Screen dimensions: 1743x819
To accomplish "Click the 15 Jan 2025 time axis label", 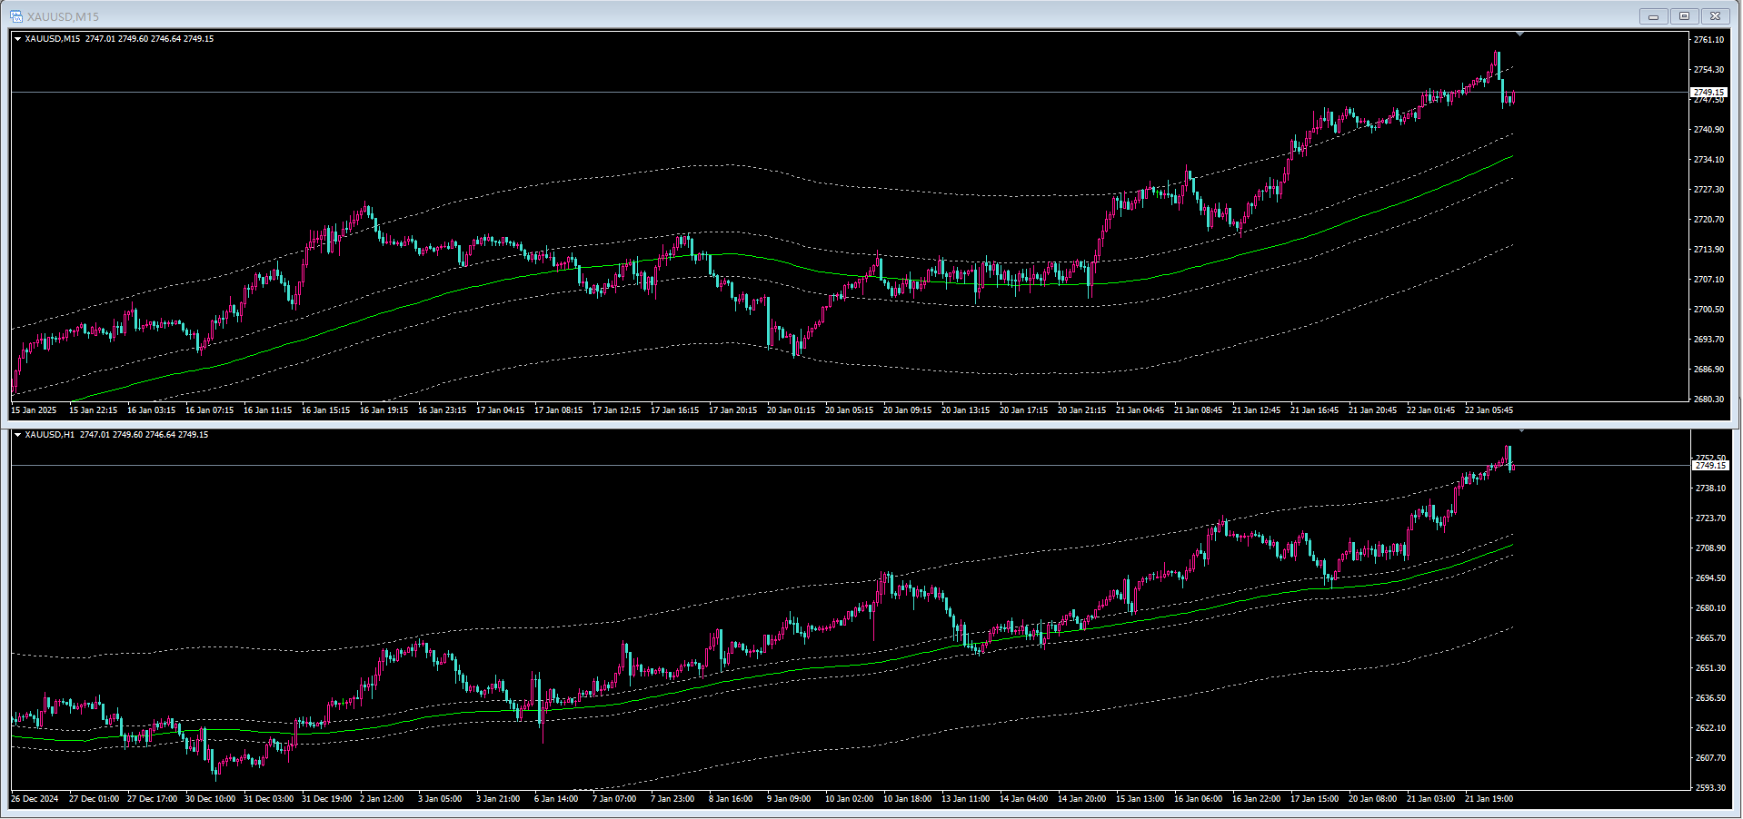I will coord(34,410).
